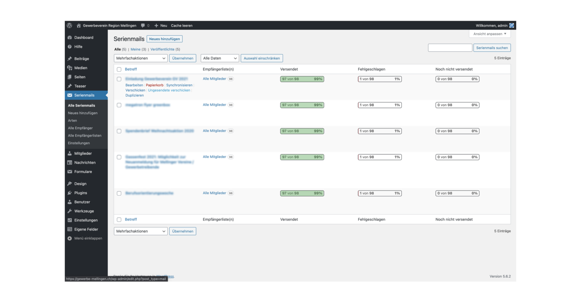Click the Neues hinzufügen button

164,39
